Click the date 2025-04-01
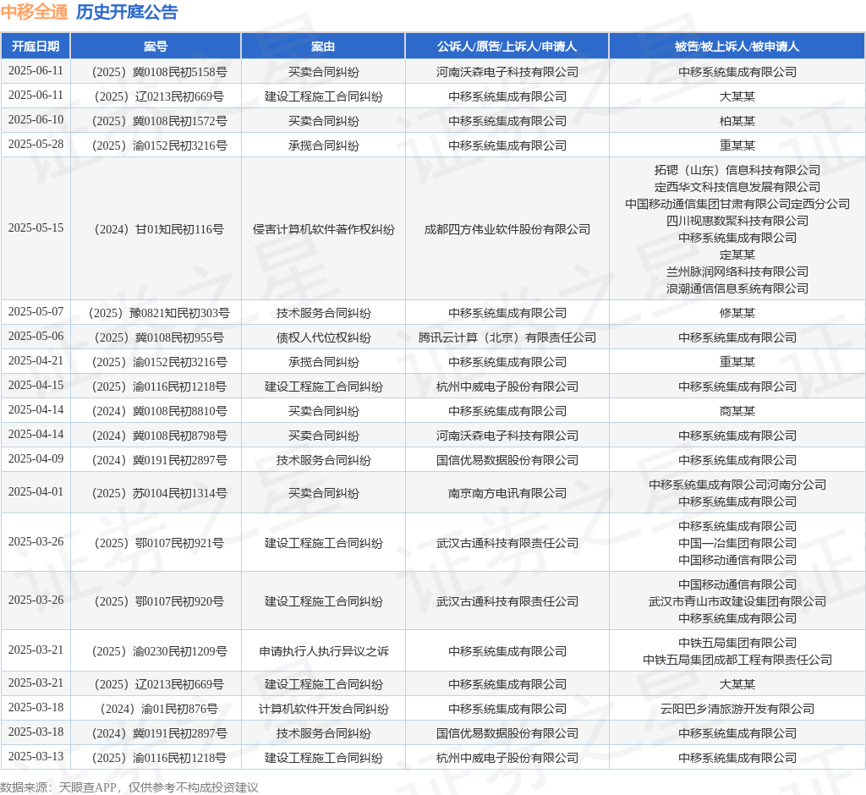The height and width of the screenshot is (795, 866). pyautogui.click(x=36, y=491)
